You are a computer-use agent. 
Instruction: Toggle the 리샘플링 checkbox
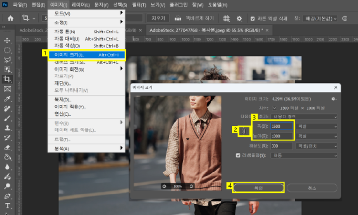(x=238, y=155)
